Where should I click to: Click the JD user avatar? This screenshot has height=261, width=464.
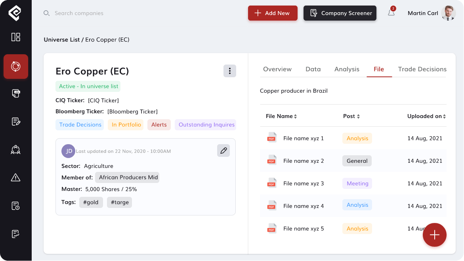pyautogui.click(x=69, y=151)
